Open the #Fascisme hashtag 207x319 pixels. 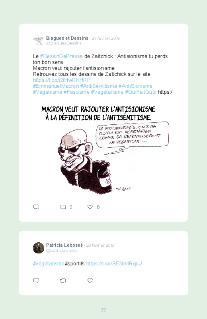(76, 92)
